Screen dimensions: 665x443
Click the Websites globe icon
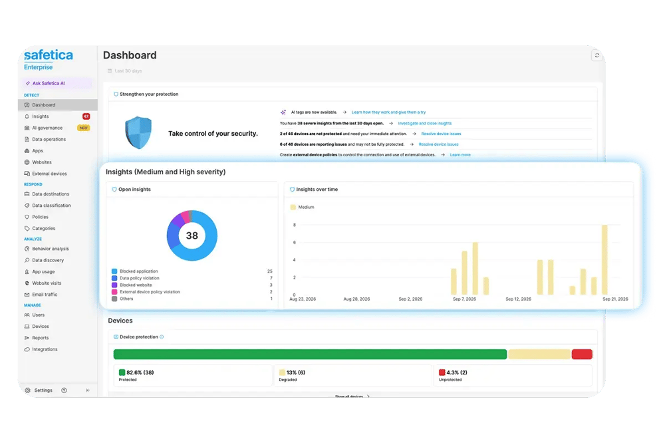(x=27, y=162)
